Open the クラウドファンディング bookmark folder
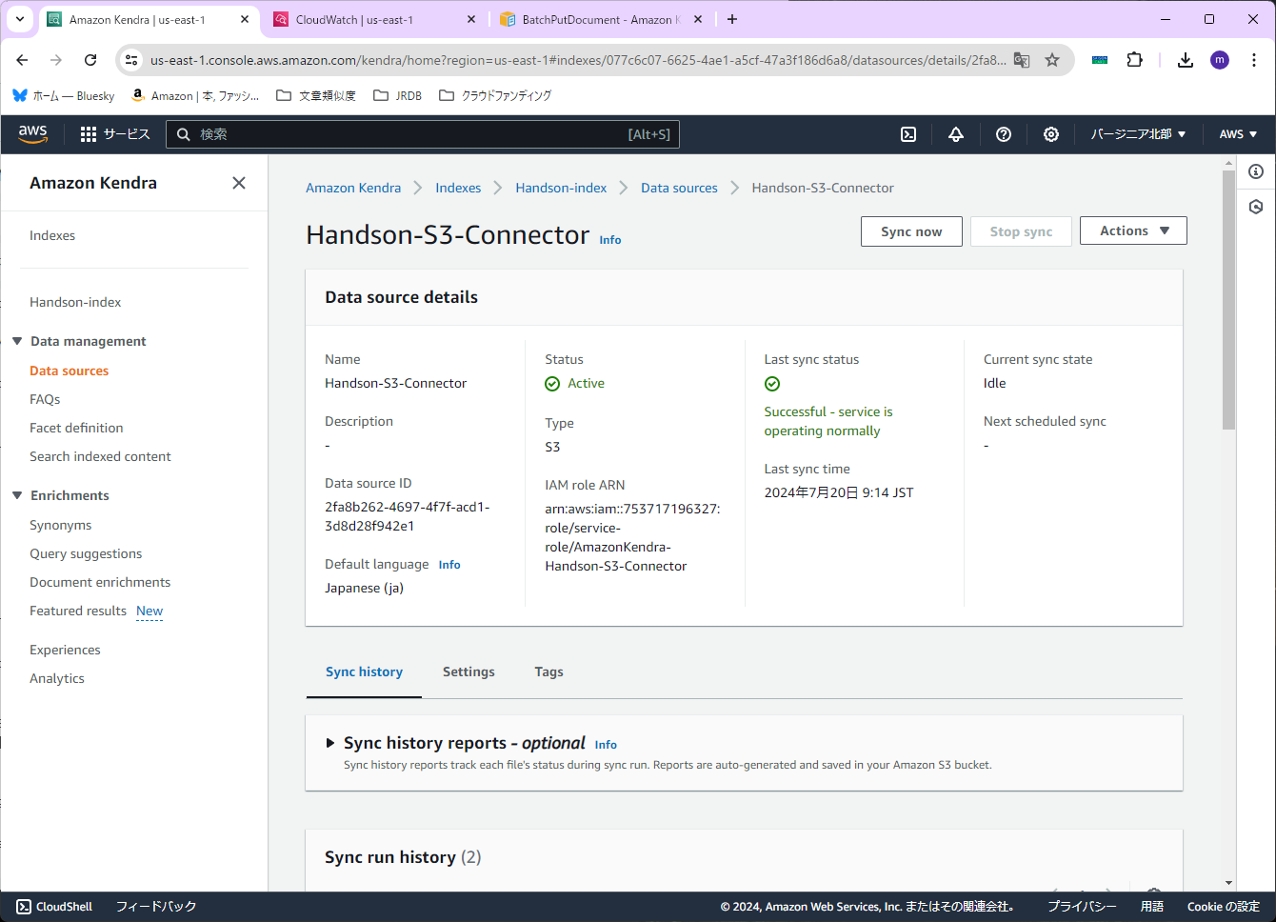1276x922 pixels. click(495, 95)
